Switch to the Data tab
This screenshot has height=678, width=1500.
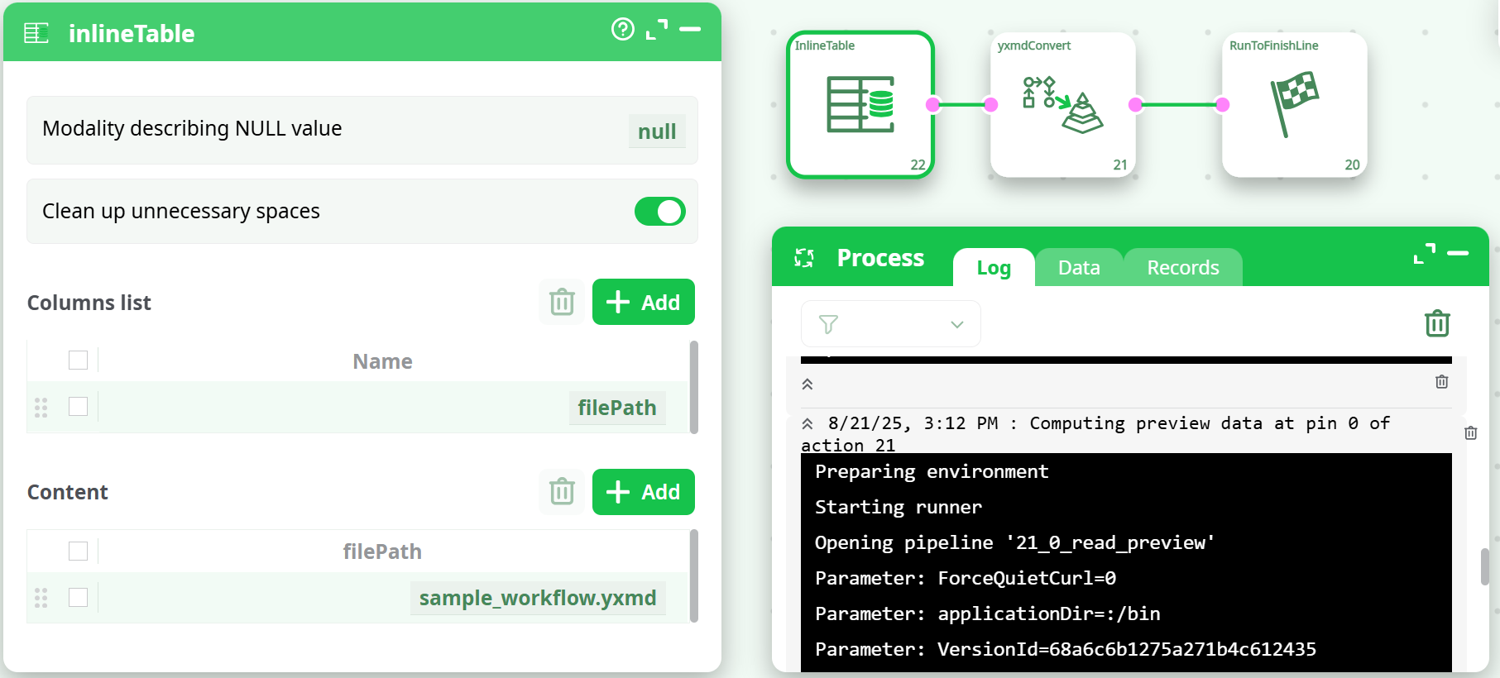pos(1078,268)
